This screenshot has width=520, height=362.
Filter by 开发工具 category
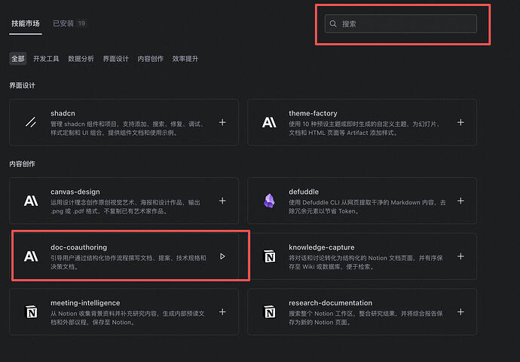point(46,59)
